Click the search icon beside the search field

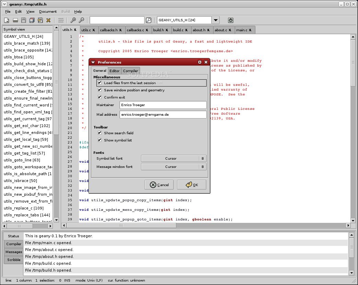coord(149,20)
